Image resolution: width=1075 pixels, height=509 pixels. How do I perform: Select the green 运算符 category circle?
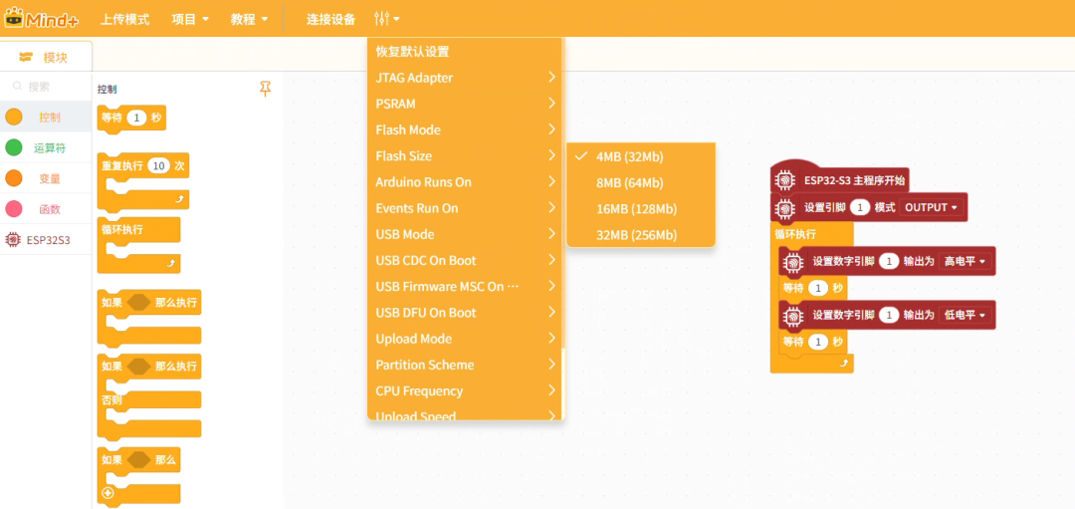(x=14, y=147)
